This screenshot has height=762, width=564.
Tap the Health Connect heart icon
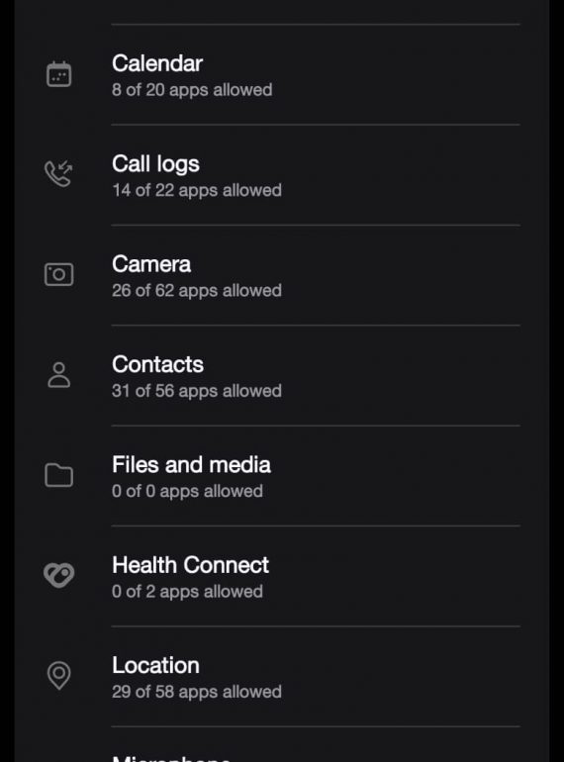click(58, 575)
